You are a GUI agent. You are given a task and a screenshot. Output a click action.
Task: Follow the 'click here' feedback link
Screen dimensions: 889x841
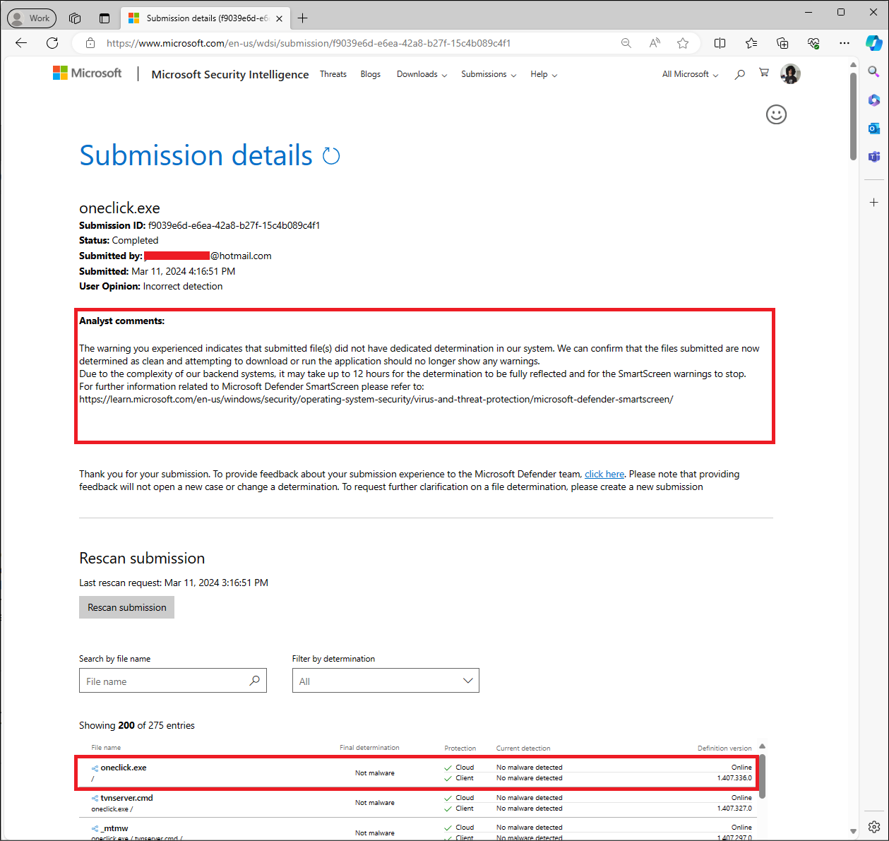point(604,475)
